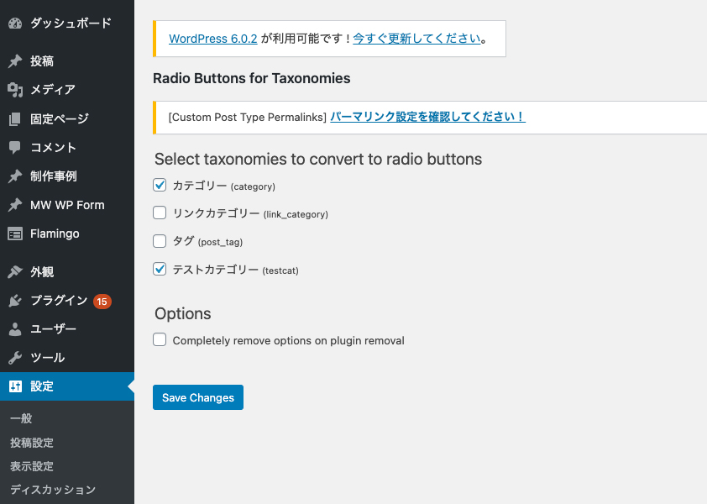Click the ユーザー person icon

pos(15,329)
